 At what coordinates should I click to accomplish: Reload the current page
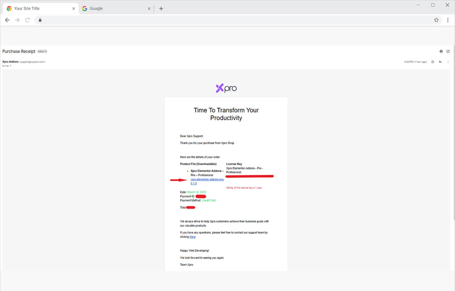[28, 20]
